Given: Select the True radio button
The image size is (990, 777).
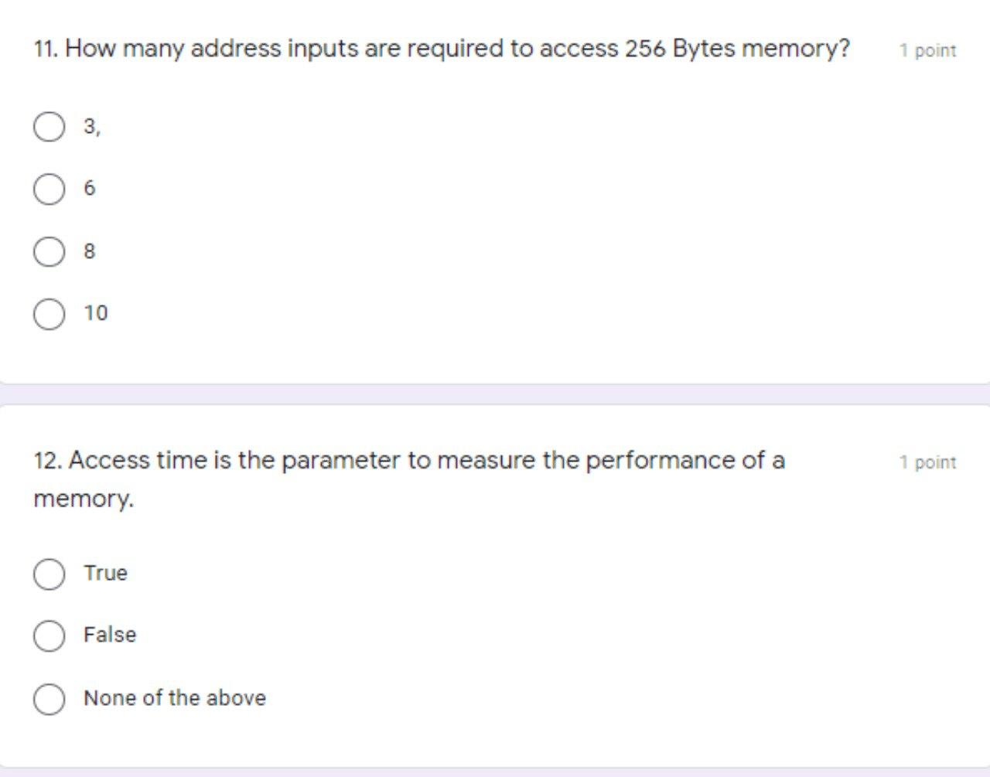Looking at the screenshot, I should [x=49, y=574].
